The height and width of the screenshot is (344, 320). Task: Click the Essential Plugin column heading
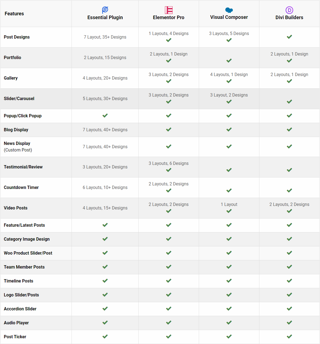(x=105, y=18)
